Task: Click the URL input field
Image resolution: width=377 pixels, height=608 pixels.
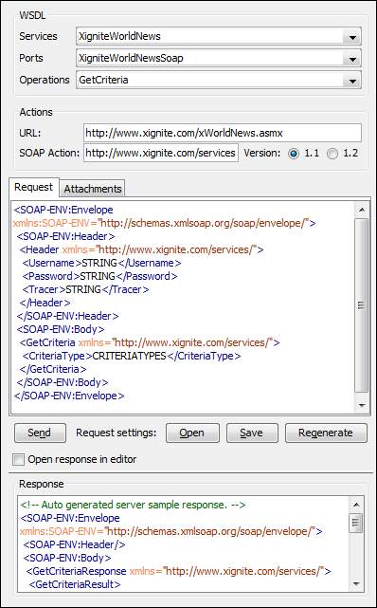Action: (x=223, y=133)
